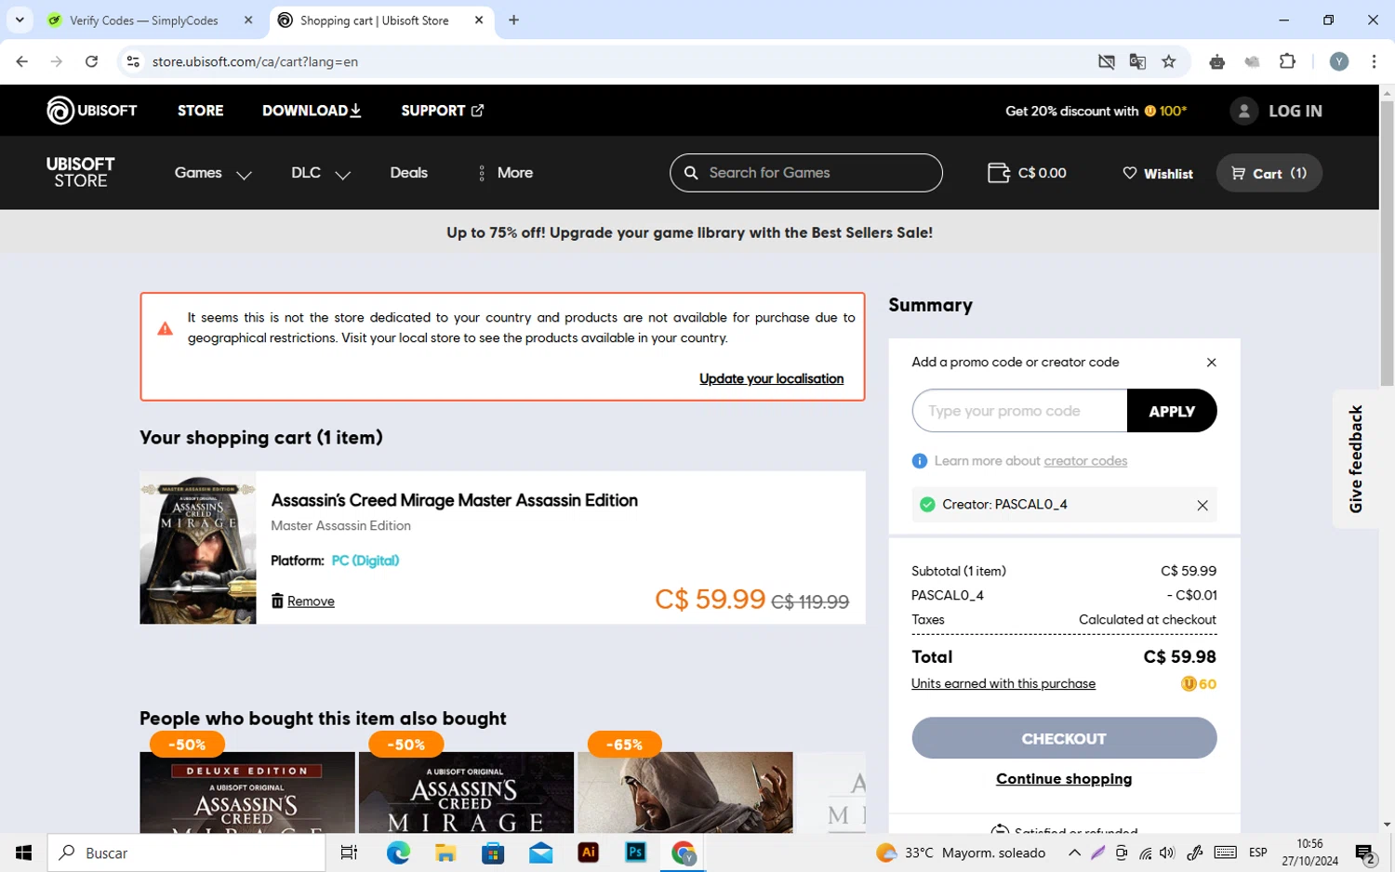Viewport: 1395px width, 872px height.
Task: Focus the promo code input field
Action: 1019,411
